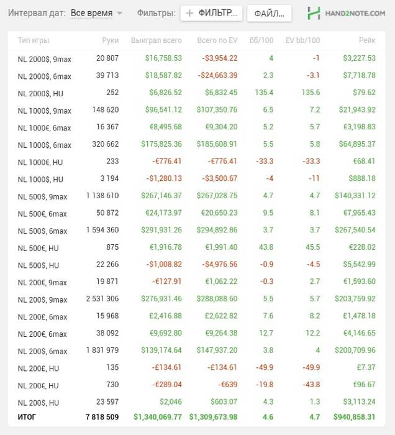
Task: Open the 'Все время' date interval dropdown
Action: [x=91, y=13]
